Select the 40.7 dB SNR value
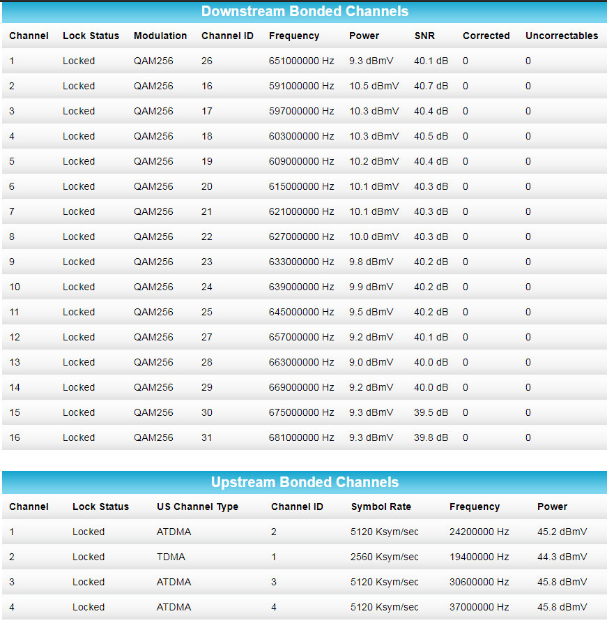This screenshot has height=623, width=607. (431, 86)
